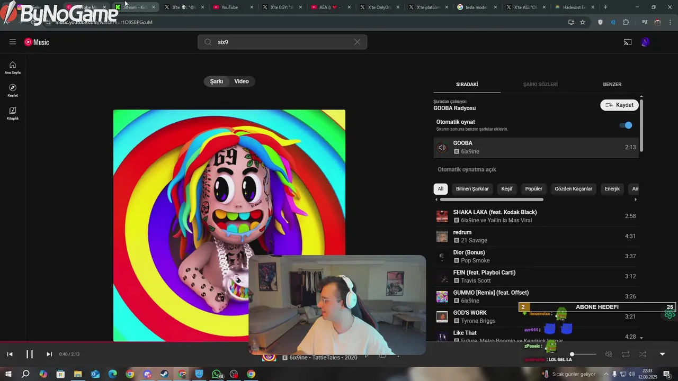Select the All filter chip
The height and width of the screenshot is (381, 678).
point(440,189)
